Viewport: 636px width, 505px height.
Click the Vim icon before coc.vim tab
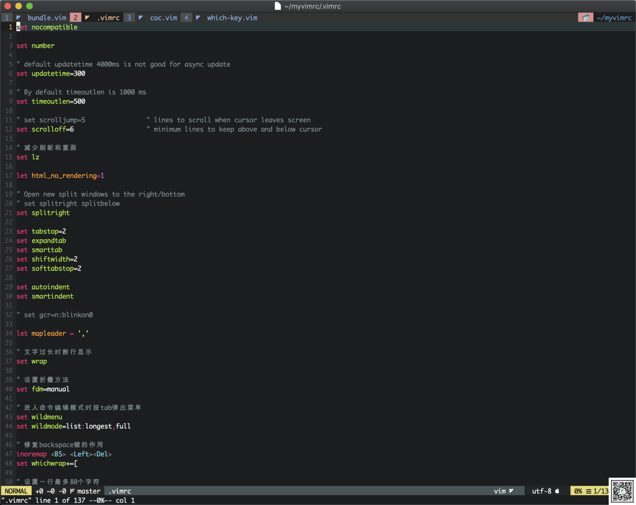coord(140,18)
